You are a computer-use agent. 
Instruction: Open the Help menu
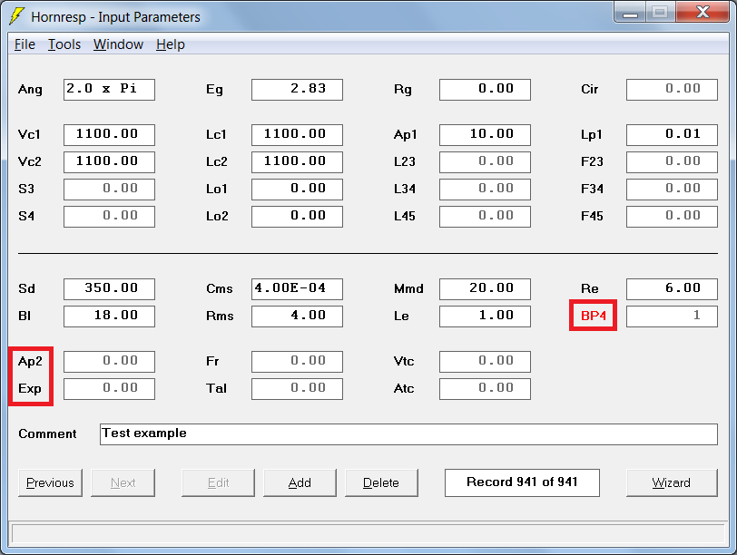click(170, 44)
